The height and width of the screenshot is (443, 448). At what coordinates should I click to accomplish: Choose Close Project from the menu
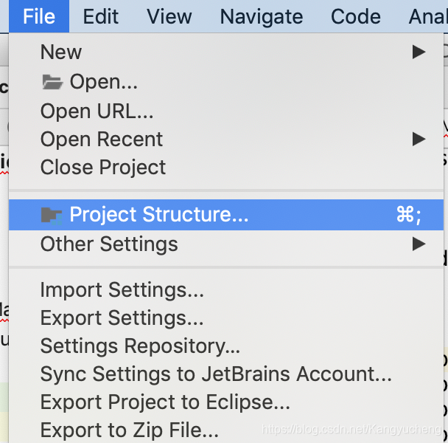[x=103, y=167]
